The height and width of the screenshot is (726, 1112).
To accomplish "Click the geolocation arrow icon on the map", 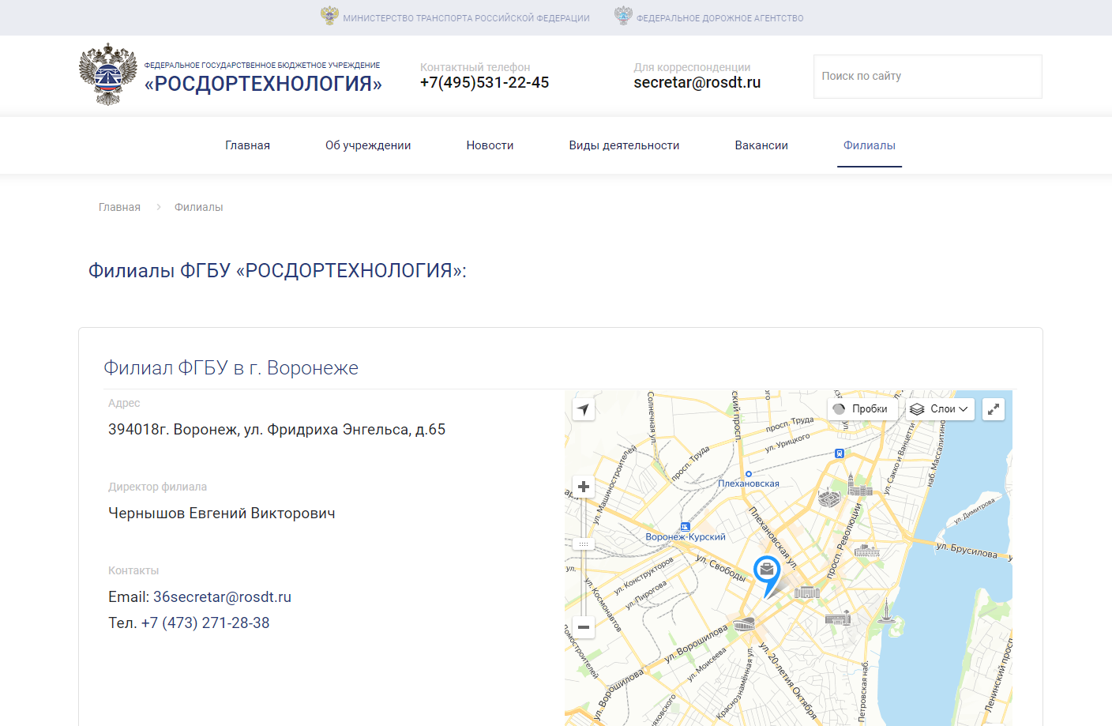I will pos(583,409).
